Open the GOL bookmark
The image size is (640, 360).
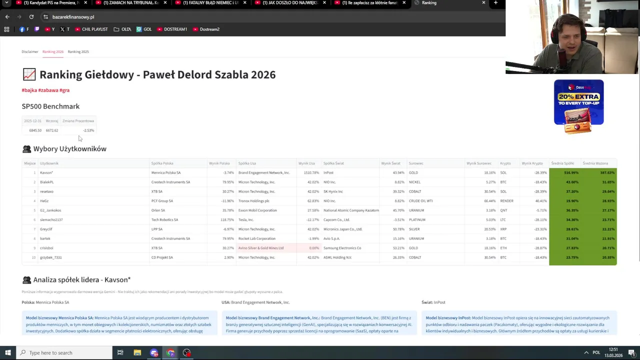tap(144, 29)
